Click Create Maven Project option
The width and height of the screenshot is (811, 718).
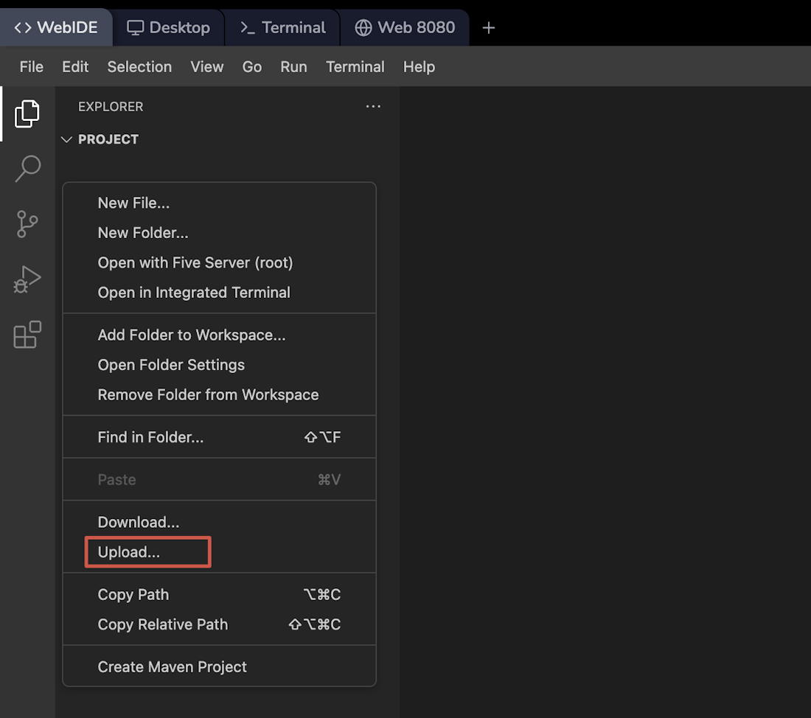pos(172,666)
